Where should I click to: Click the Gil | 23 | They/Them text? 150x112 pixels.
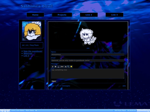point(31,45)
